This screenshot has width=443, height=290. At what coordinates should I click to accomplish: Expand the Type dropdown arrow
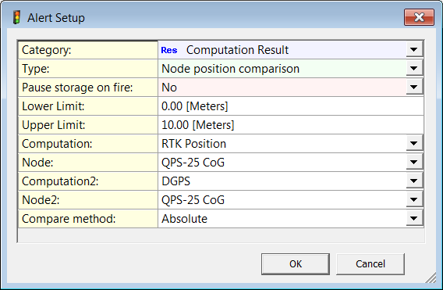click(414, 68)
